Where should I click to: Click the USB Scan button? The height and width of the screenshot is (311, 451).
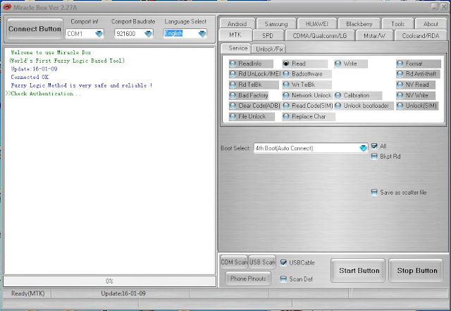262,262
